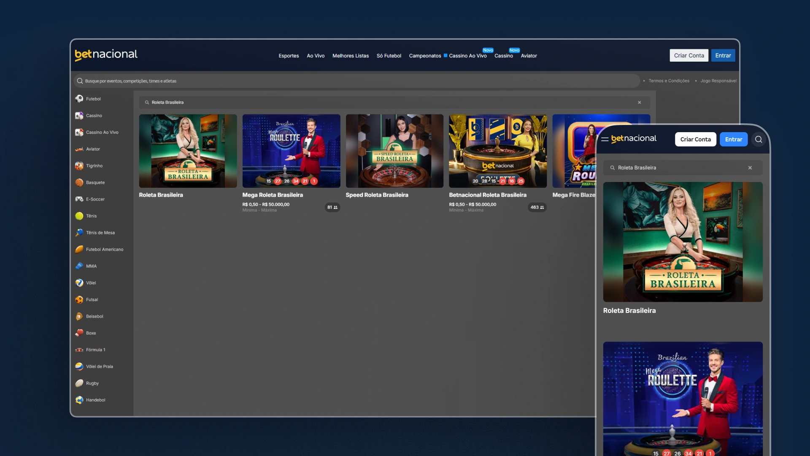Open Cassino in the top navigation

coord(504,56)
